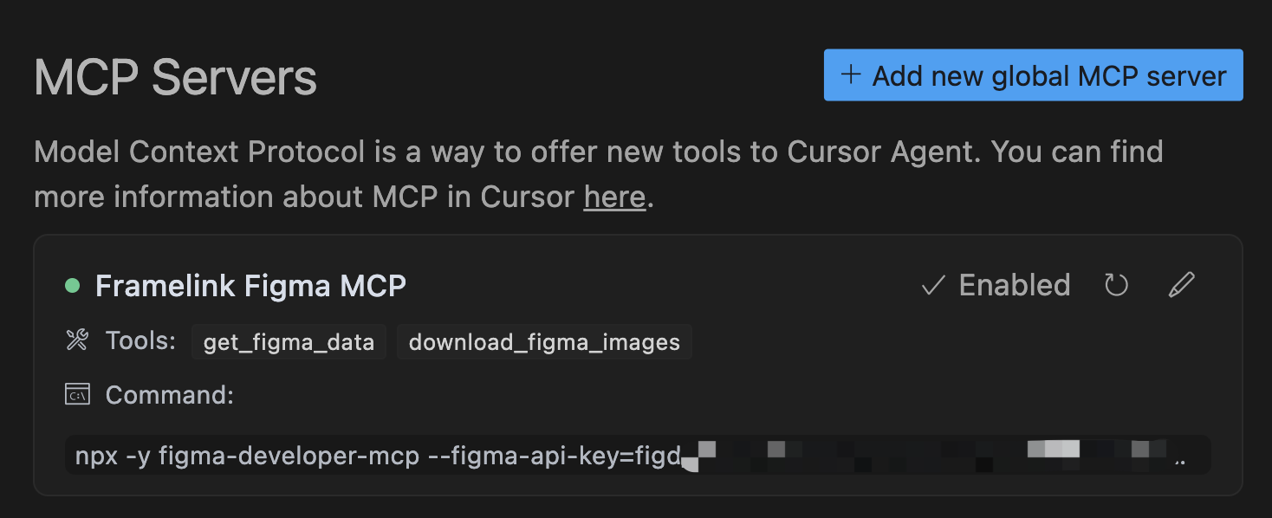The height and width of the screenshot is (518, 1272).
Task: Click the plus icon on the add server button
Action: [851, 74]
